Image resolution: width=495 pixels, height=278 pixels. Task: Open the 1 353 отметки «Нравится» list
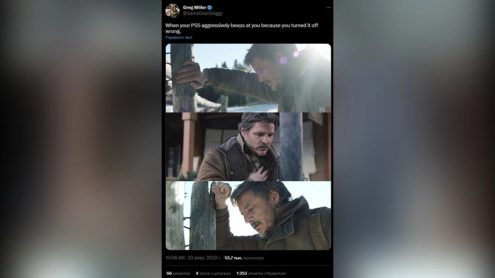tap(261, 273)
